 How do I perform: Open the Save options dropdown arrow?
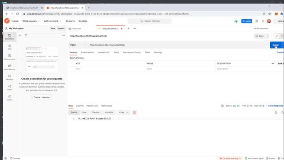[267, 36]
